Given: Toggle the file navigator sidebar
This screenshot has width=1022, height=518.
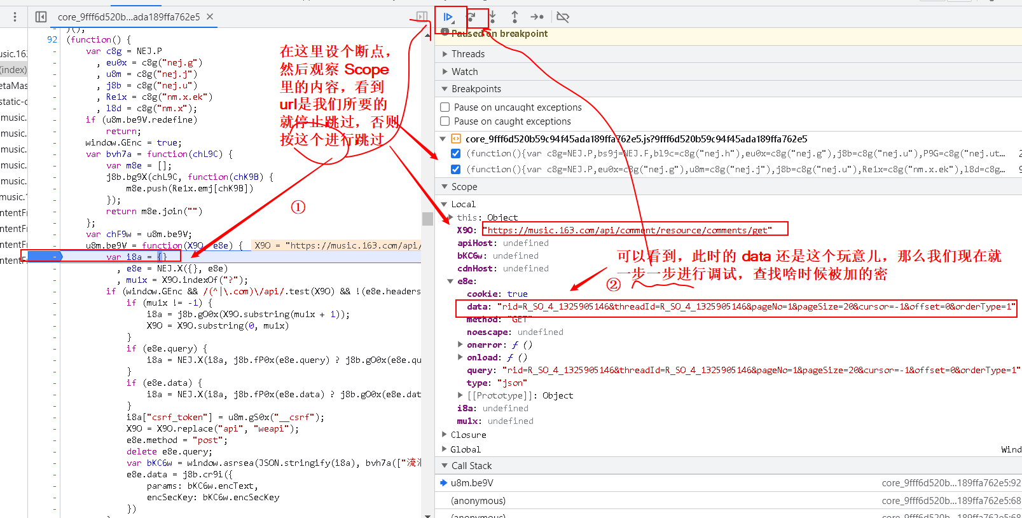Looking at the screenshot, I should [41, 17].
